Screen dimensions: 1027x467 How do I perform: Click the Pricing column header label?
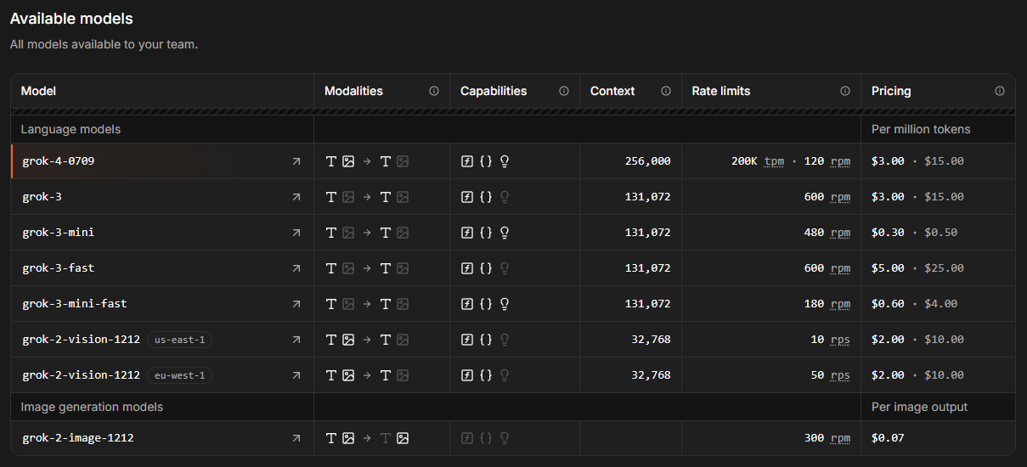891,91
